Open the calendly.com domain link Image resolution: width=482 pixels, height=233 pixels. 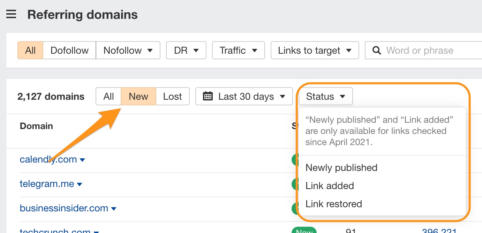pyautogui.click(x=48, y=159)
